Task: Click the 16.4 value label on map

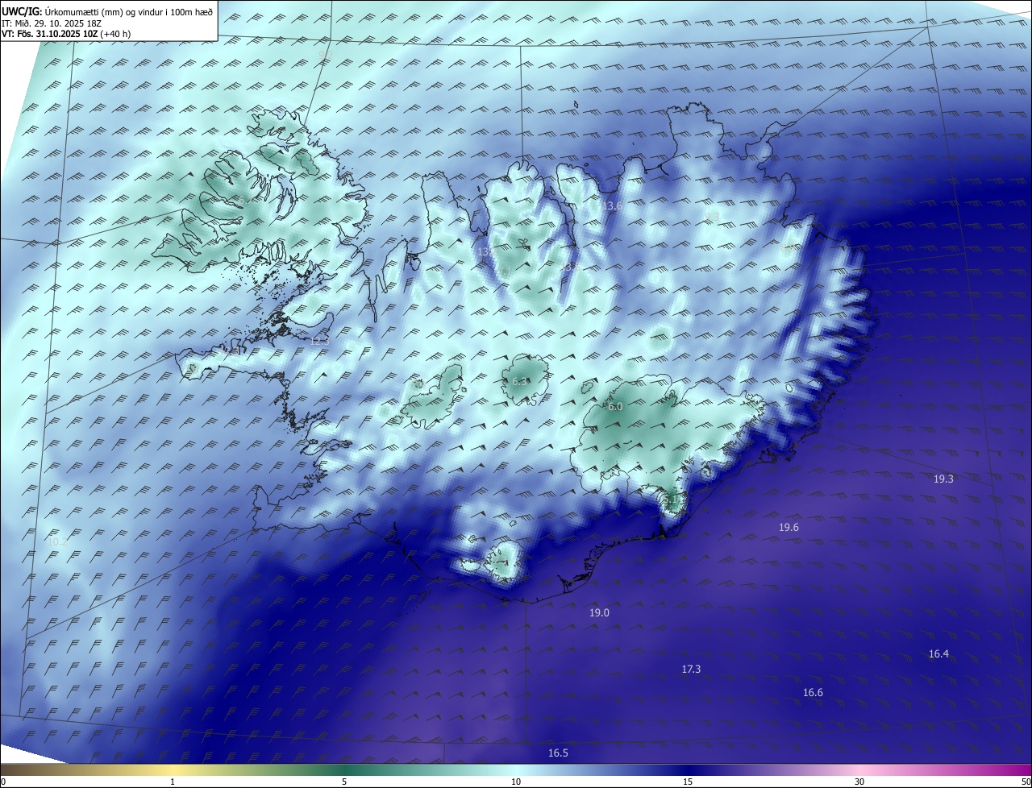Action: [x=938, y=653]
